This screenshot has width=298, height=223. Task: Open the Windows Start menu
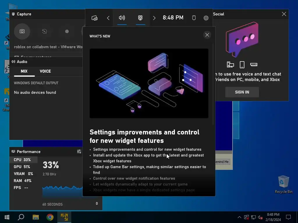tap(7, 217)
